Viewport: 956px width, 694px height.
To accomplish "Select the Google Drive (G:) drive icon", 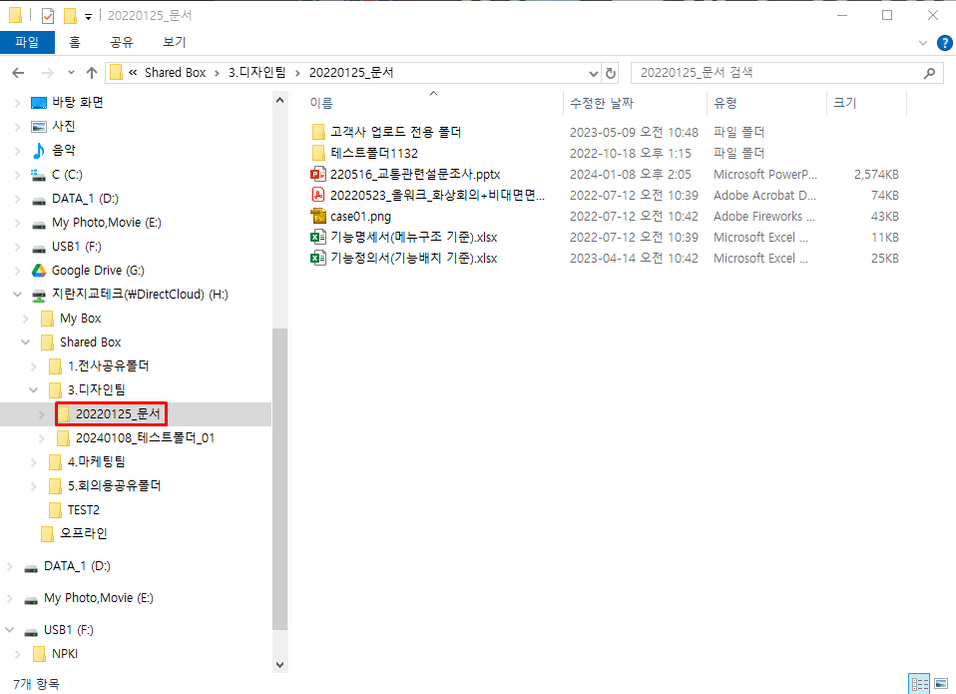I will coord(39,271).
